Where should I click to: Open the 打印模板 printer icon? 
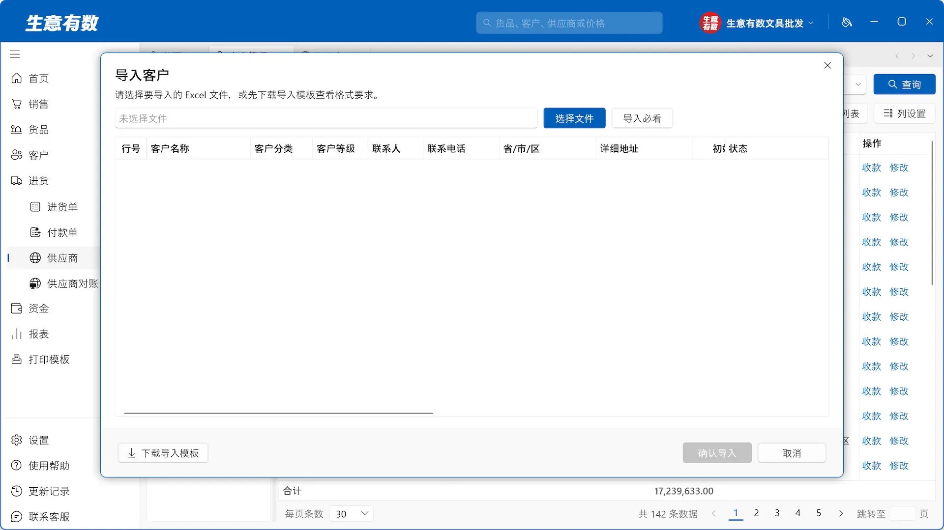pyautogui.click(x=17, y=359)
